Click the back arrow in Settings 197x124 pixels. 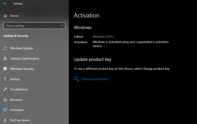(x=5, y=3)
